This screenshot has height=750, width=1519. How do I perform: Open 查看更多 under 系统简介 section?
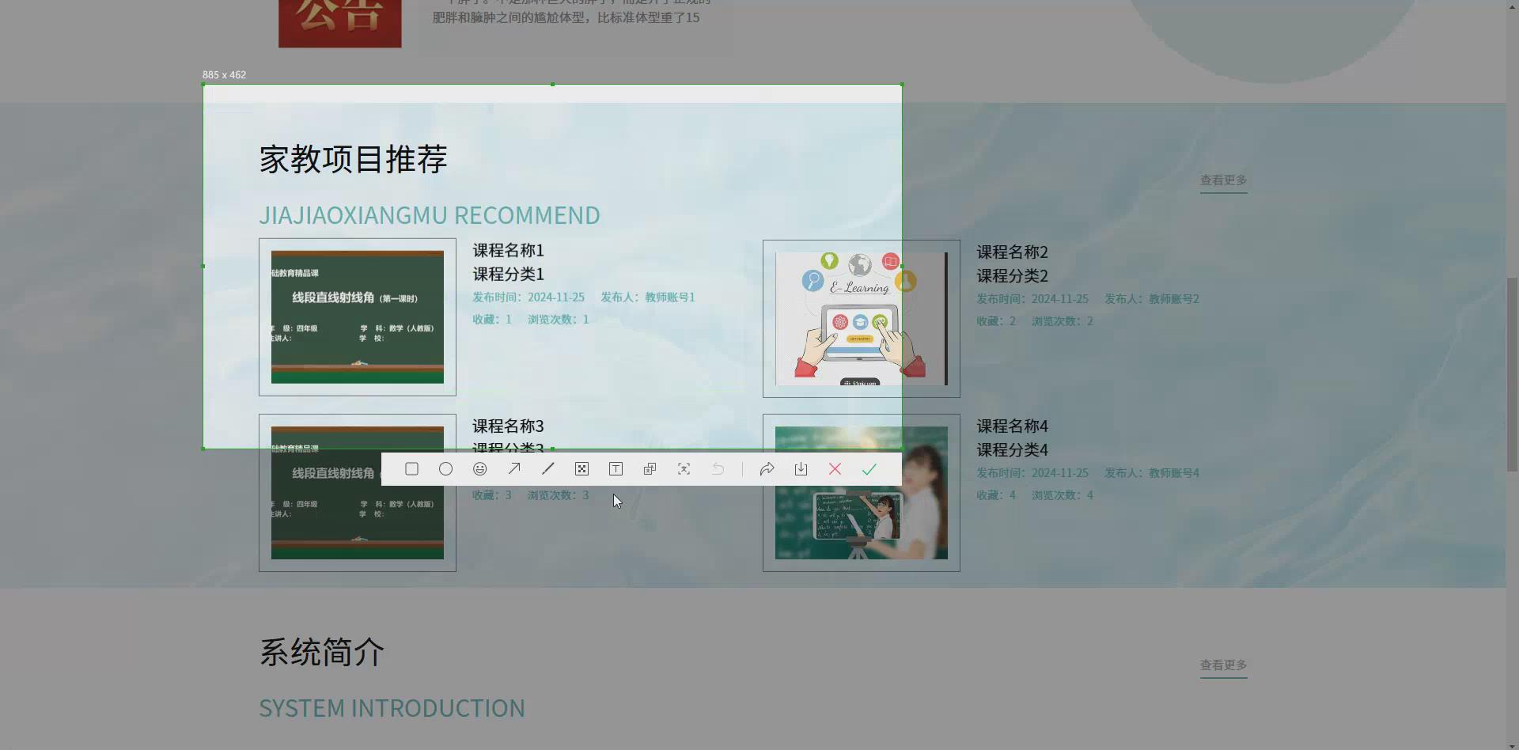1223,665
